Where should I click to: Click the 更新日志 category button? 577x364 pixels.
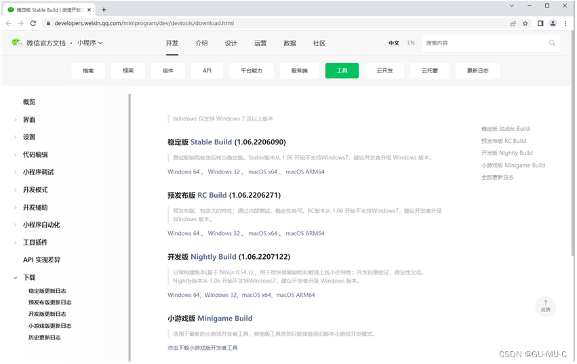click(x=477, y=70)
